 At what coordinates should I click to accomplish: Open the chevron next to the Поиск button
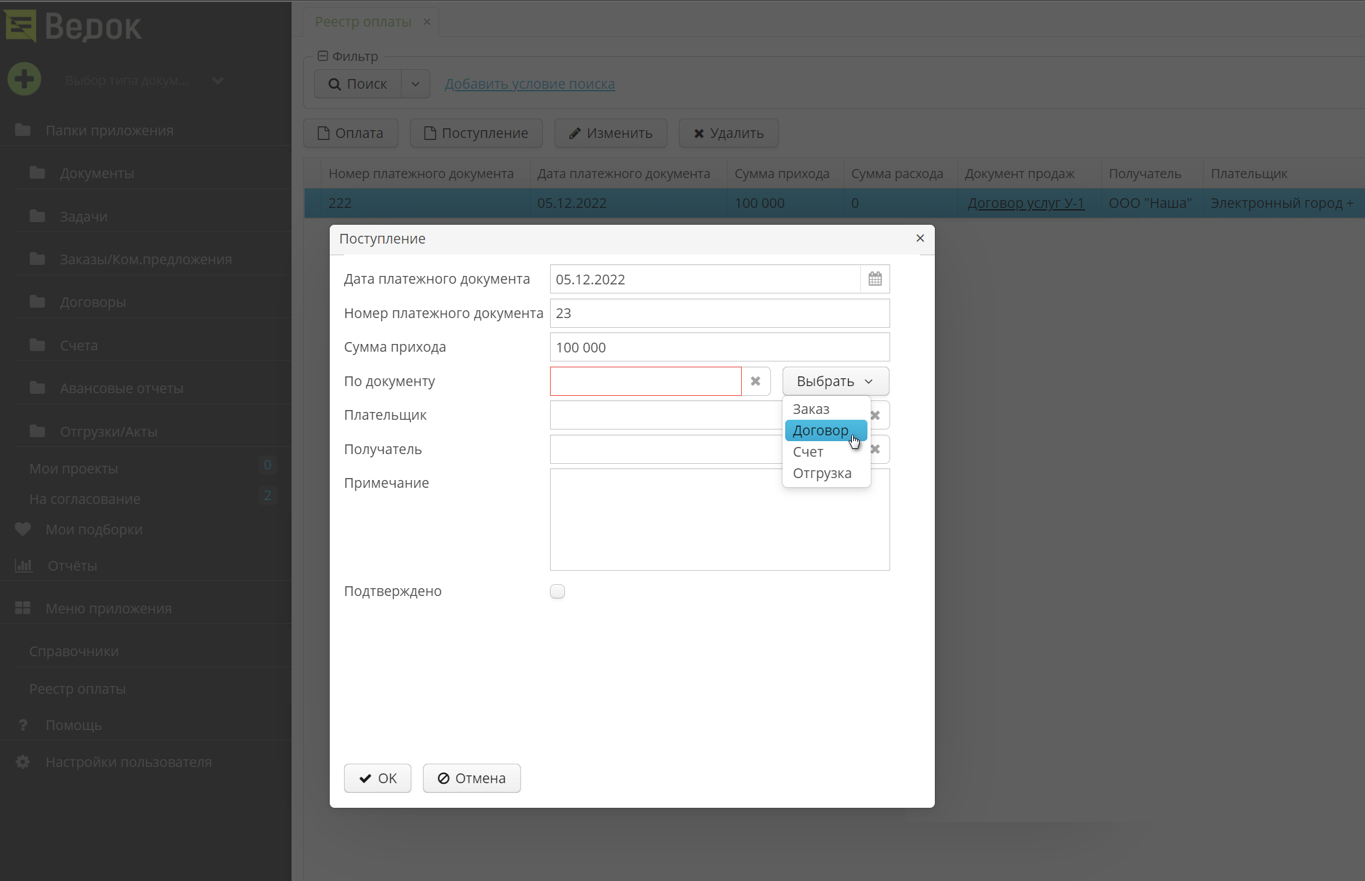(x=416, y=84)
